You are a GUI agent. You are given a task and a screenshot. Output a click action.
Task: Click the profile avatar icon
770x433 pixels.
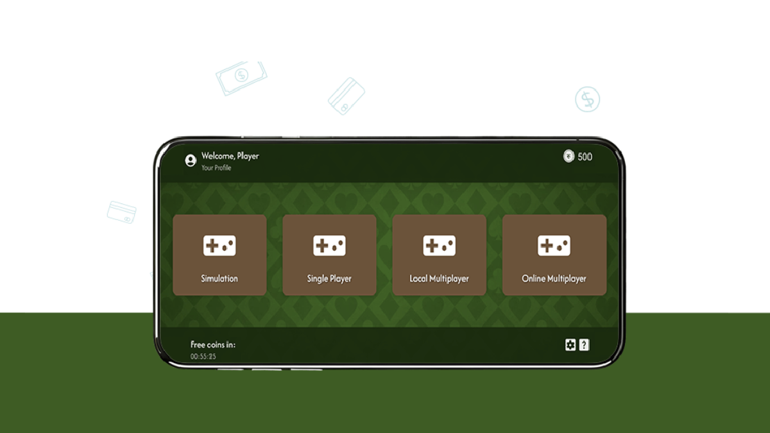click(191, 160)
